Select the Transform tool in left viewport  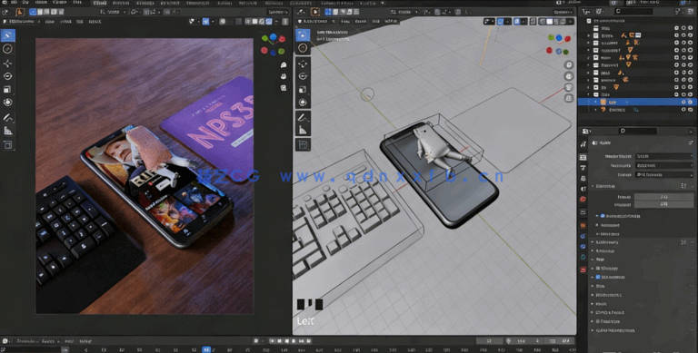click(x=8, y=103)
